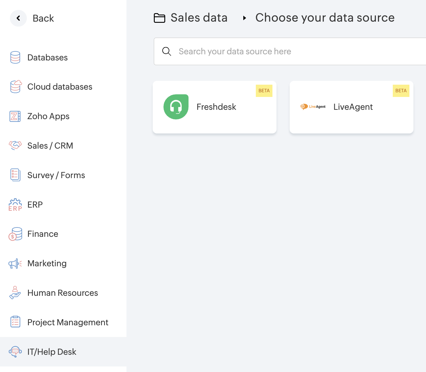Choose the Sales / CRM handshake icon
This screenshot has width=426, height=372.
click(15, 145)
